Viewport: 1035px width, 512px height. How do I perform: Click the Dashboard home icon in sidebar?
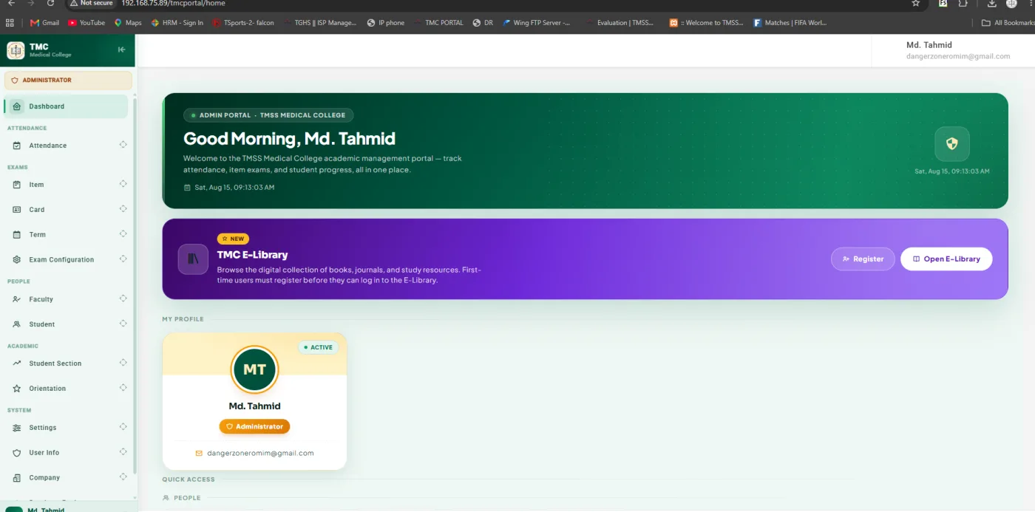coord(17,106)
